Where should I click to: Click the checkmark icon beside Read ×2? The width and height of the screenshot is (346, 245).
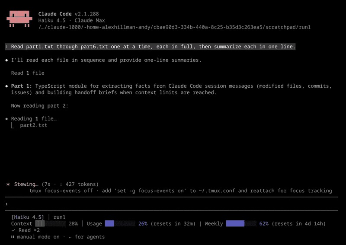click(13, 230)
